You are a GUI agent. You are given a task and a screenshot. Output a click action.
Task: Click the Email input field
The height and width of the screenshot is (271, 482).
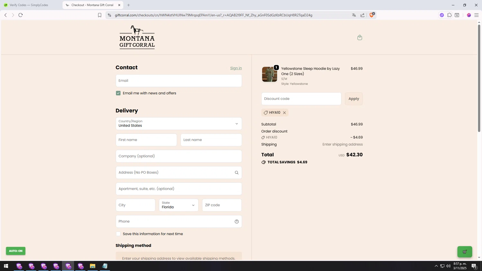coord(179,81)
